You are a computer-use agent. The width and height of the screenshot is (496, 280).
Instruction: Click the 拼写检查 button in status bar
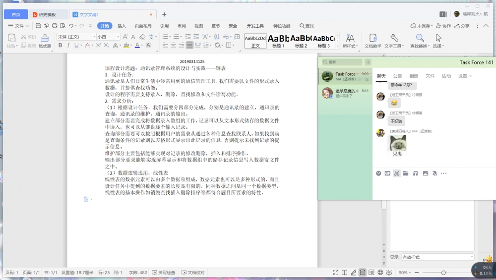tap(164, 273)
